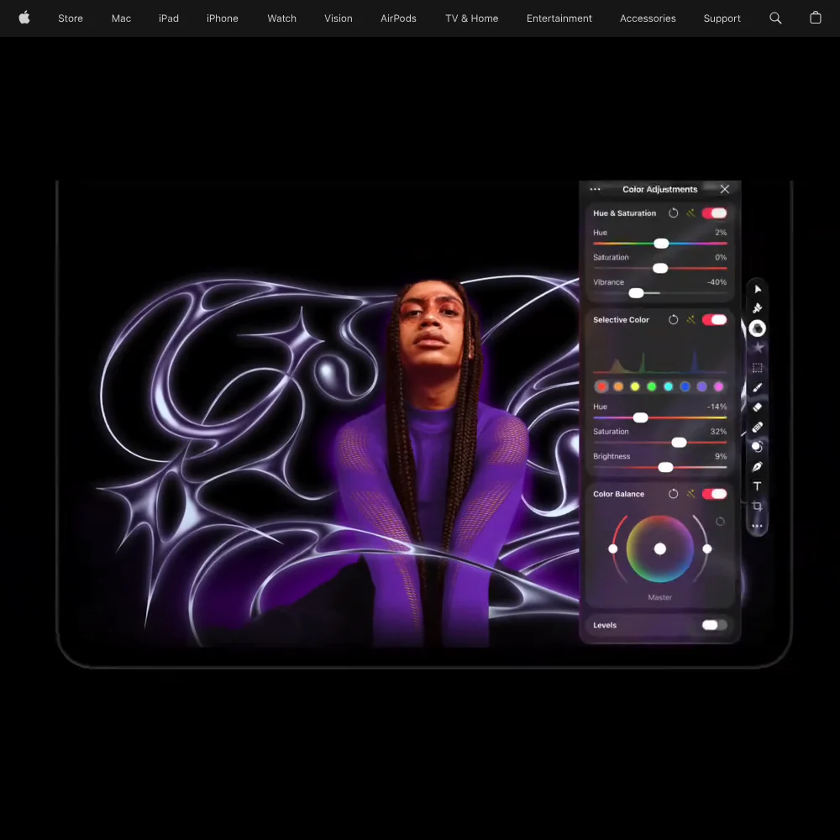The width and height of the screenshot is (840, 840).
Task: Click the highlighted Color Adjustments tool circle
Action: (x=758, y=328)
